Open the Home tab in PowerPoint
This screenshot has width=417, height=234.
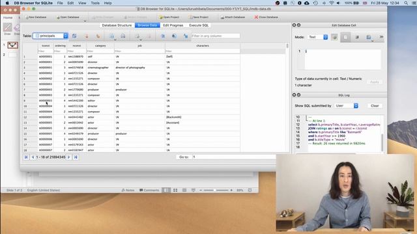point(8,18)
